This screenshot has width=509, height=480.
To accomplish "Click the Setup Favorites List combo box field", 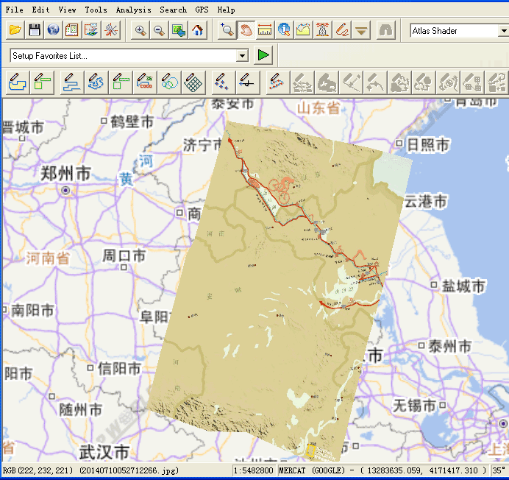I will point(129,55).
